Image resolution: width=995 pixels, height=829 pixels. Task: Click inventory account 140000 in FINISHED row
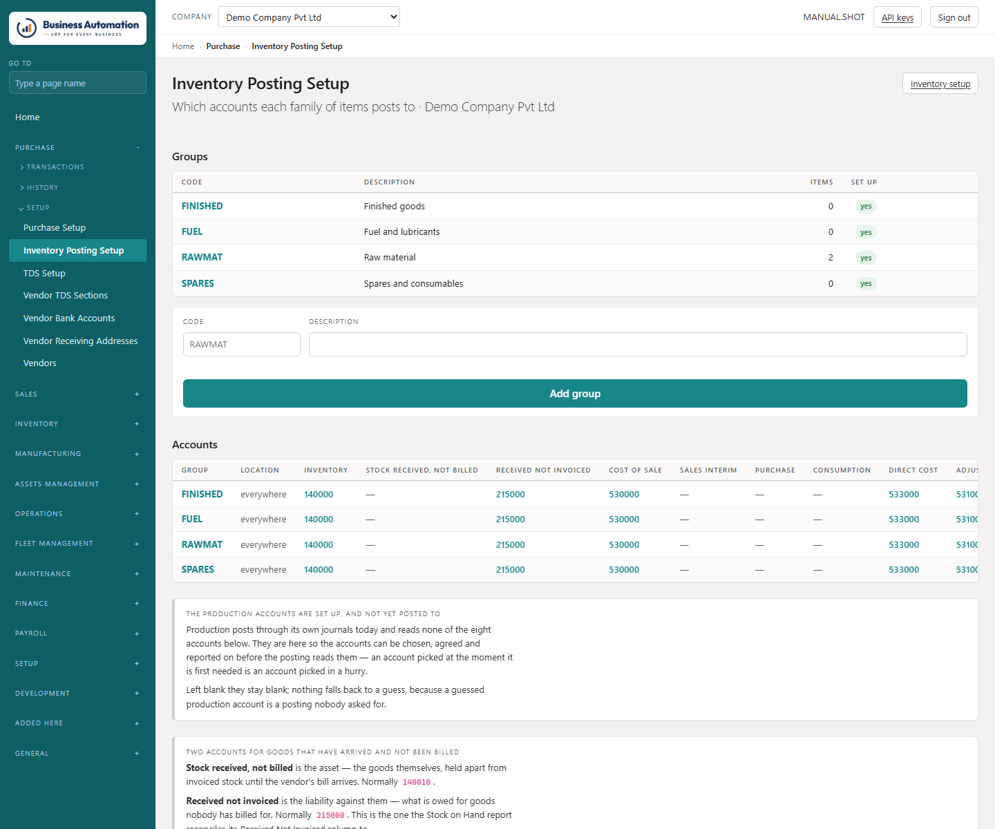click(319, 495)
